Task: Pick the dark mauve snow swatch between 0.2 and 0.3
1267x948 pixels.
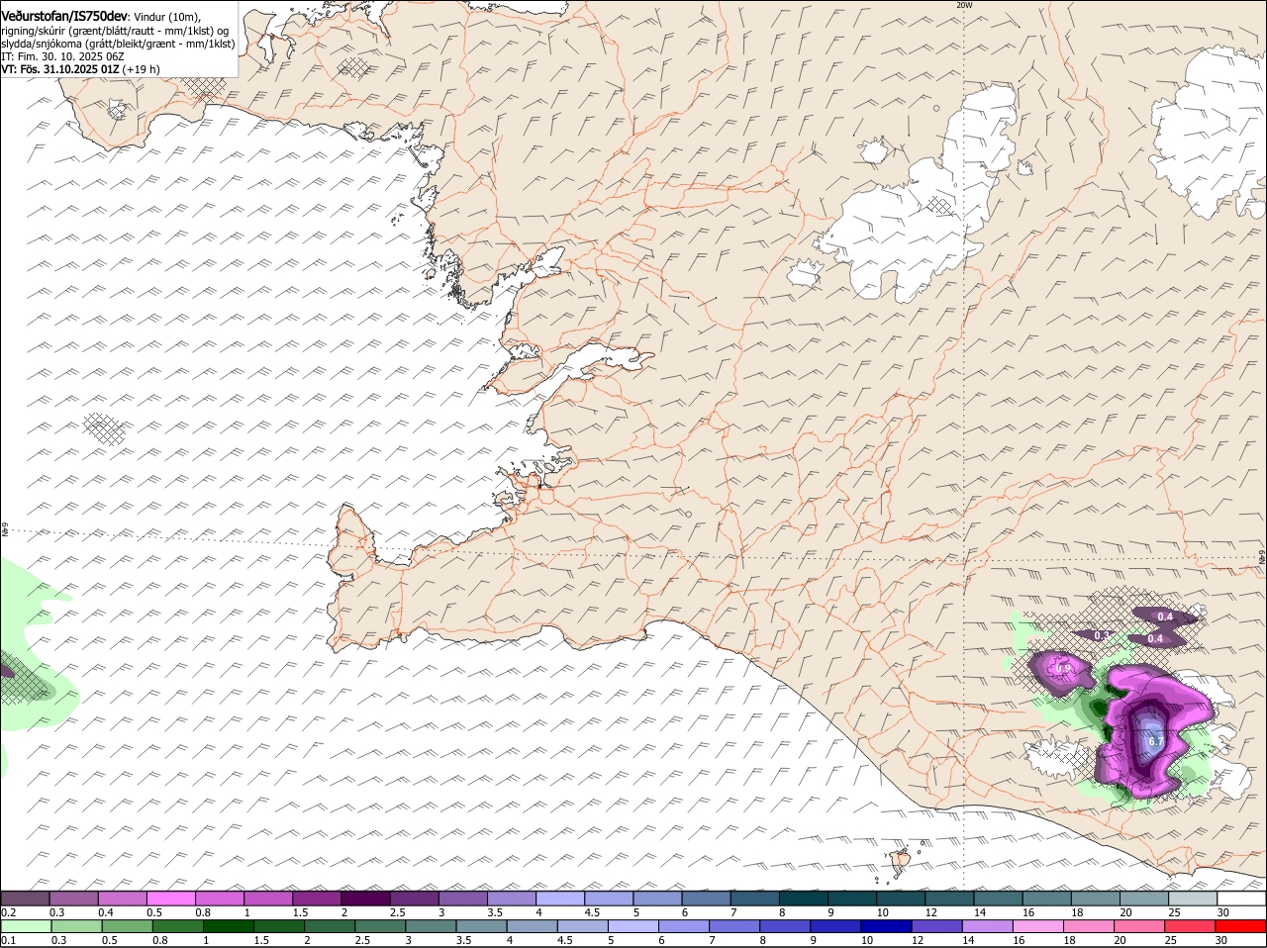Action: pos(25,899)
